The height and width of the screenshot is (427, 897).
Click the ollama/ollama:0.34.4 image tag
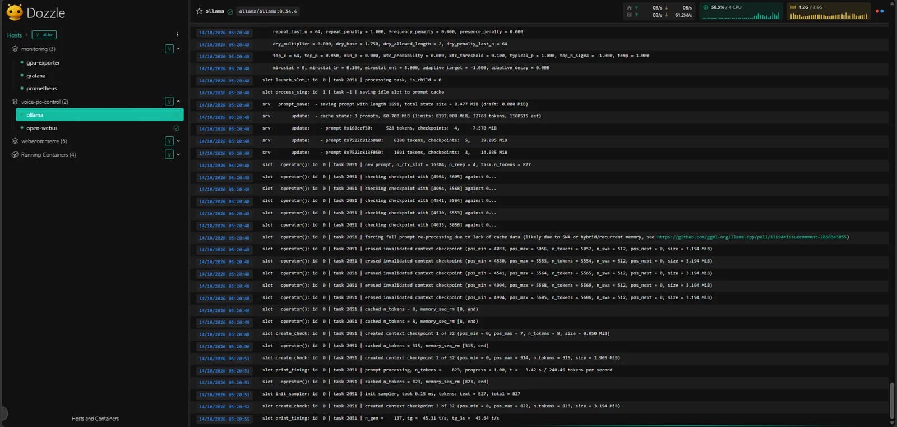(x=267, y=11)
